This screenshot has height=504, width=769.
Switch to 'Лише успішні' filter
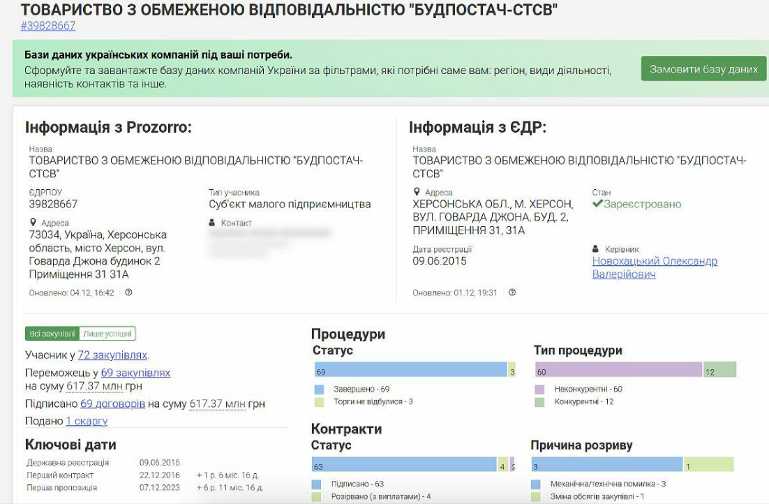107,334
